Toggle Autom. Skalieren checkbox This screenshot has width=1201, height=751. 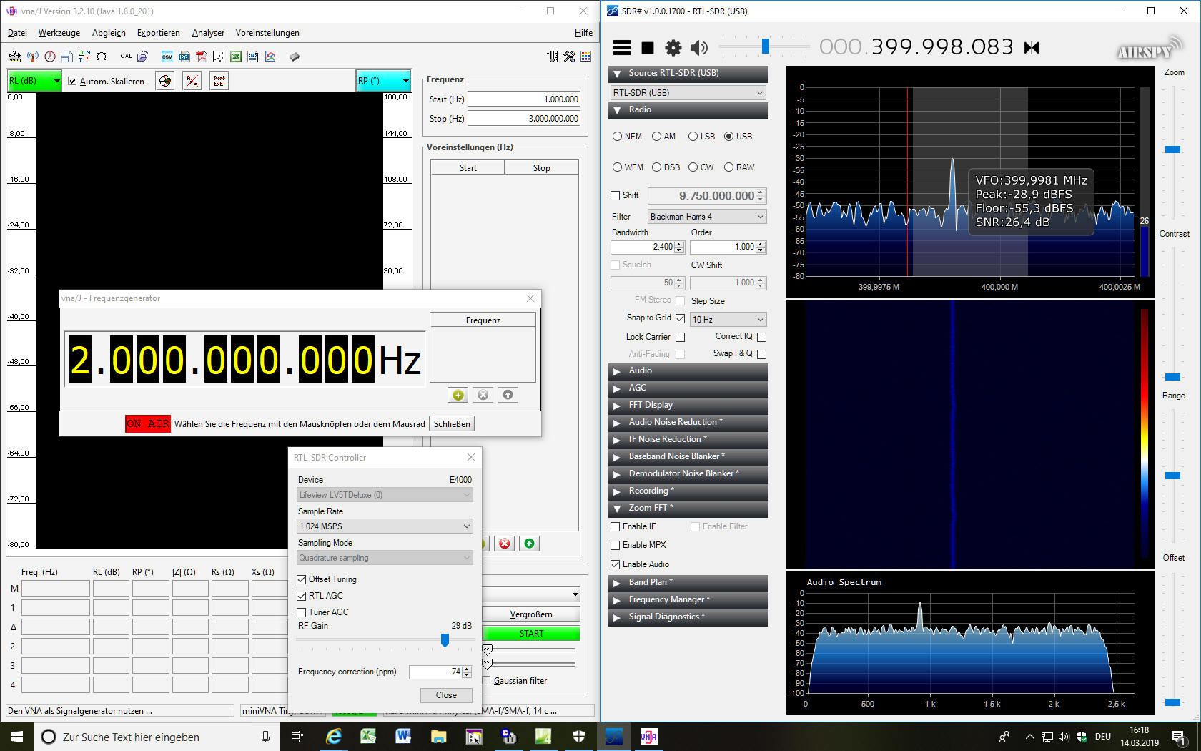coord(72,81)
